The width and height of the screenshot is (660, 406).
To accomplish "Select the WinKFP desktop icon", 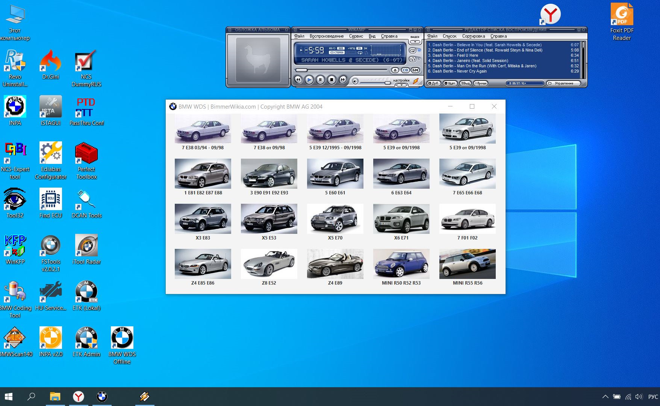I will 15,249.
